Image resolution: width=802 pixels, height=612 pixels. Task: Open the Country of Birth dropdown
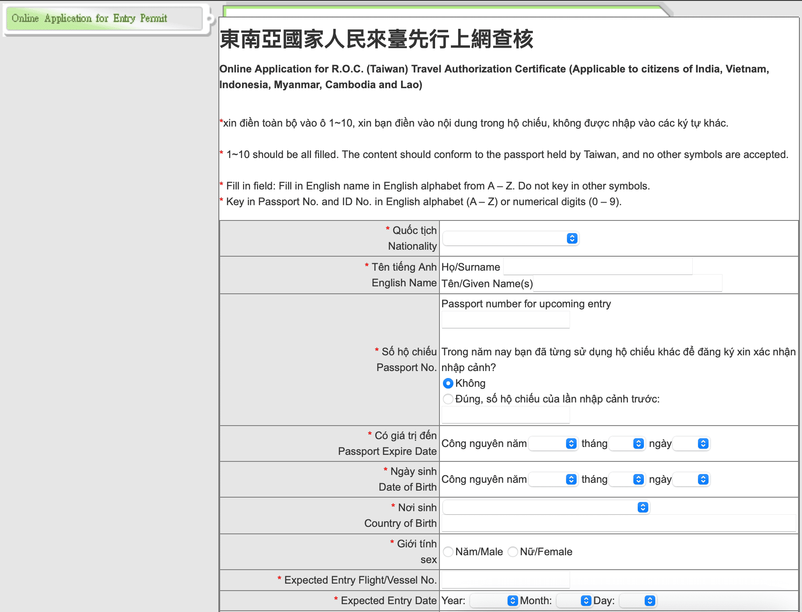tap(546, 507)
